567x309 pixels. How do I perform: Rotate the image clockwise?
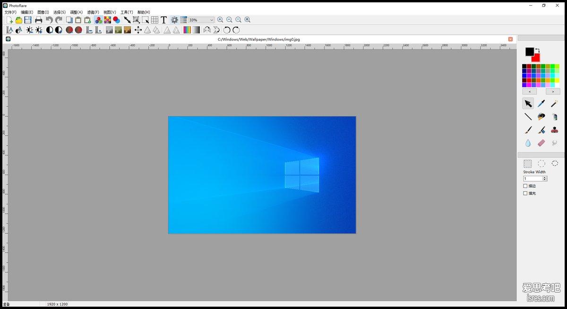click(x=236, y=30)
